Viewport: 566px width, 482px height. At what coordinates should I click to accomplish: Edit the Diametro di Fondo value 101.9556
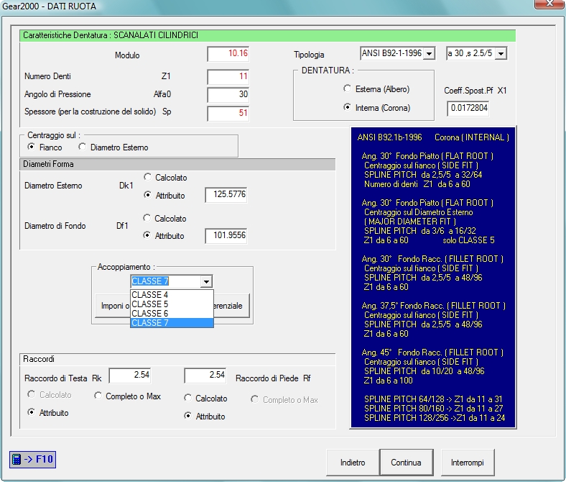pyautogui.click(x=226, y=235)
